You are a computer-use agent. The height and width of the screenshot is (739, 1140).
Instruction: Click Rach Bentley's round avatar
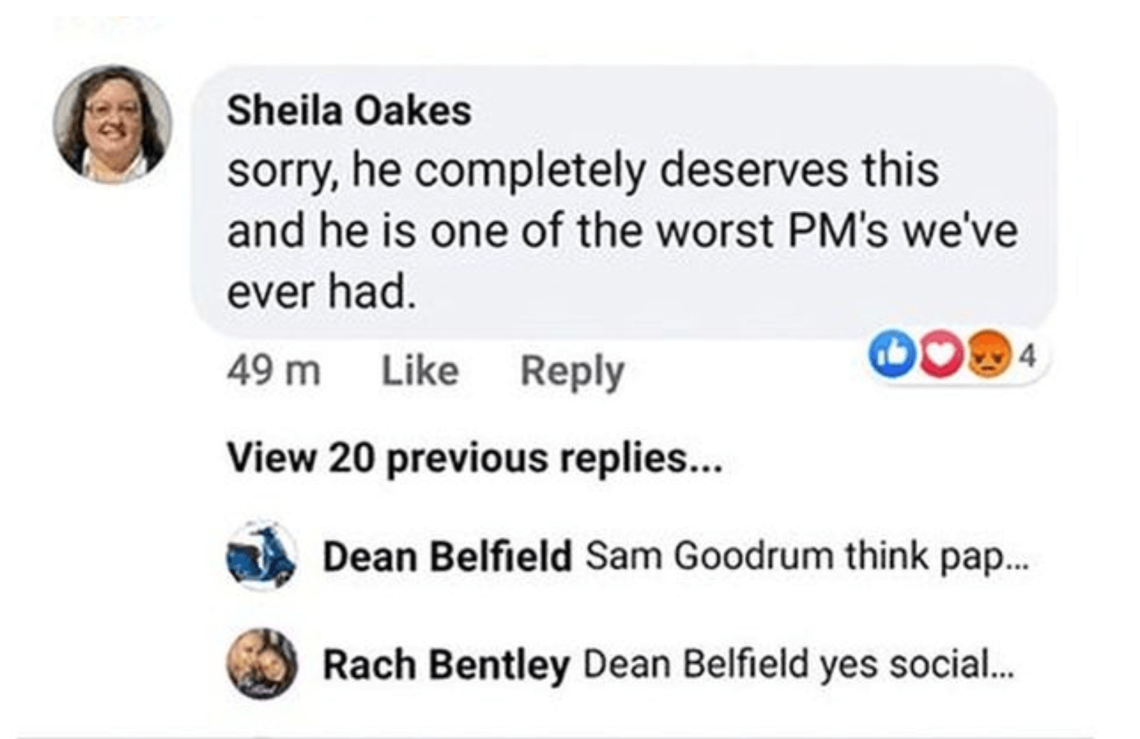pos(262,663)
